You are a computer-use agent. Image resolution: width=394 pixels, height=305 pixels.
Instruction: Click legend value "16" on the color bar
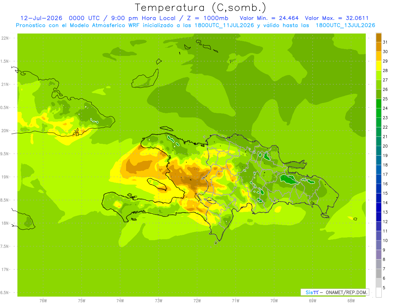click(385, 184)
